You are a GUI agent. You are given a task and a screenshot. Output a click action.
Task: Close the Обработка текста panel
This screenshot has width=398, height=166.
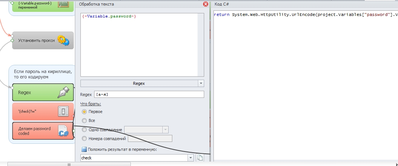(206, 4)
